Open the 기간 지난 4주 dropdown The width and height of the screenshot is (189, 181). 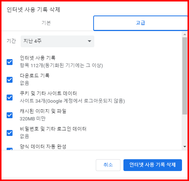(x=57, y=41)
